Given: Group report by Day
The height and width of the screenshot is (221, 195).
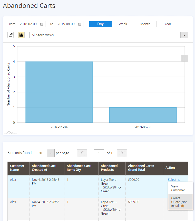Looking at the screenshot, I should pos(100,24).
